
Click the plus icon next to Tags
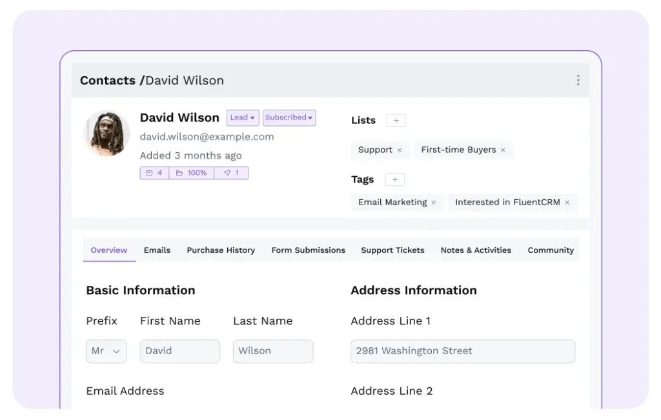coord(394,179)
